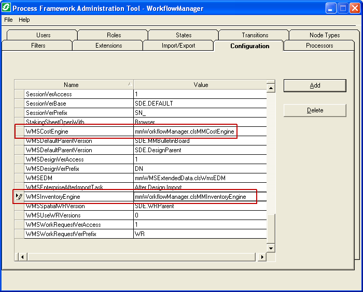The height and width of the screenshot is (292, 363).
Task: Sort by the Name column header
Action: (x=72, y=85)
